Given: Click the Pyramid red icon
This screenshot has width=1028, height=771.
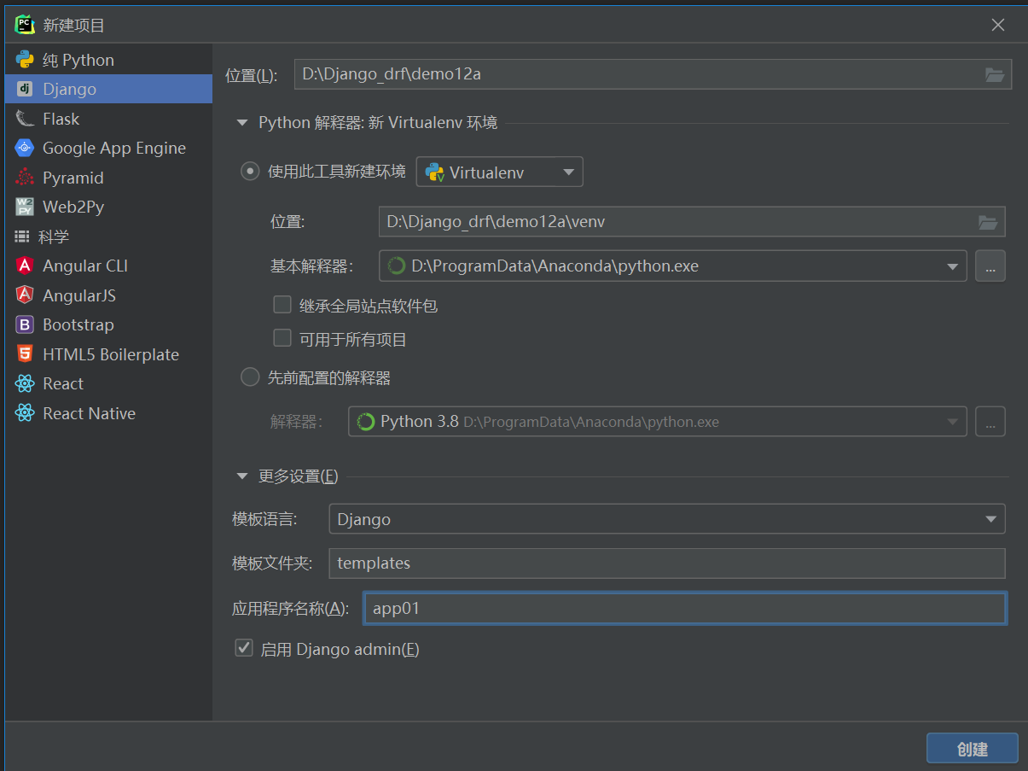Looking at the screenshot, I should (25, 178).
